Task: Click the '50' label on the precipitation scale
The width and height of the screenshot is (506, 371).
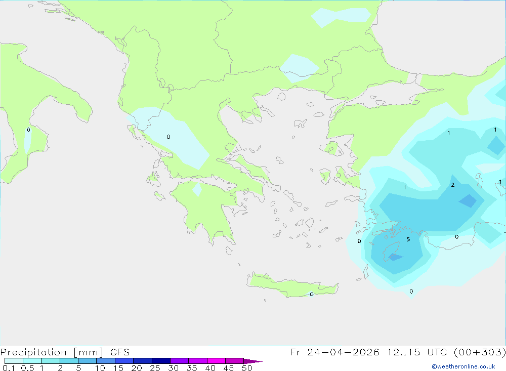Action: tap(247, 368)
